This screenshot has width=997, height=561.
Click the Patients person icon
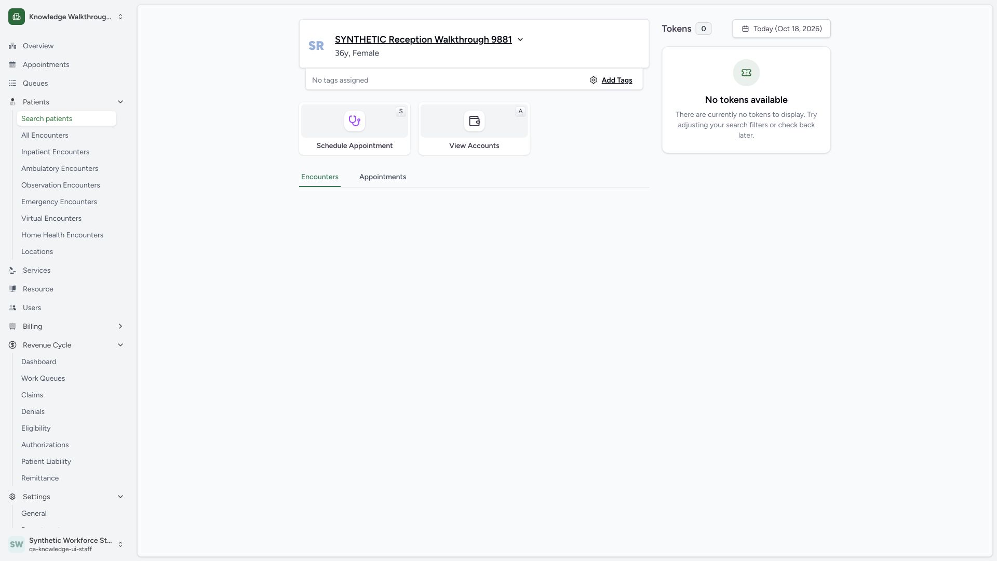[x=12, y=102]
